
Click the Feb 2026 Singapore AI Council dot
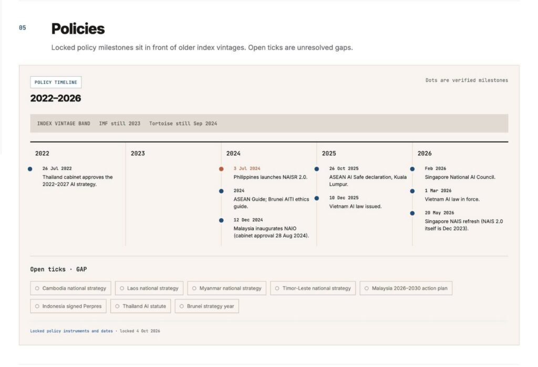(412, 169)
